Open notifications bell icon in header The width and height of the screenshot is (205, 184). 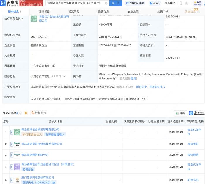(187, 3)
